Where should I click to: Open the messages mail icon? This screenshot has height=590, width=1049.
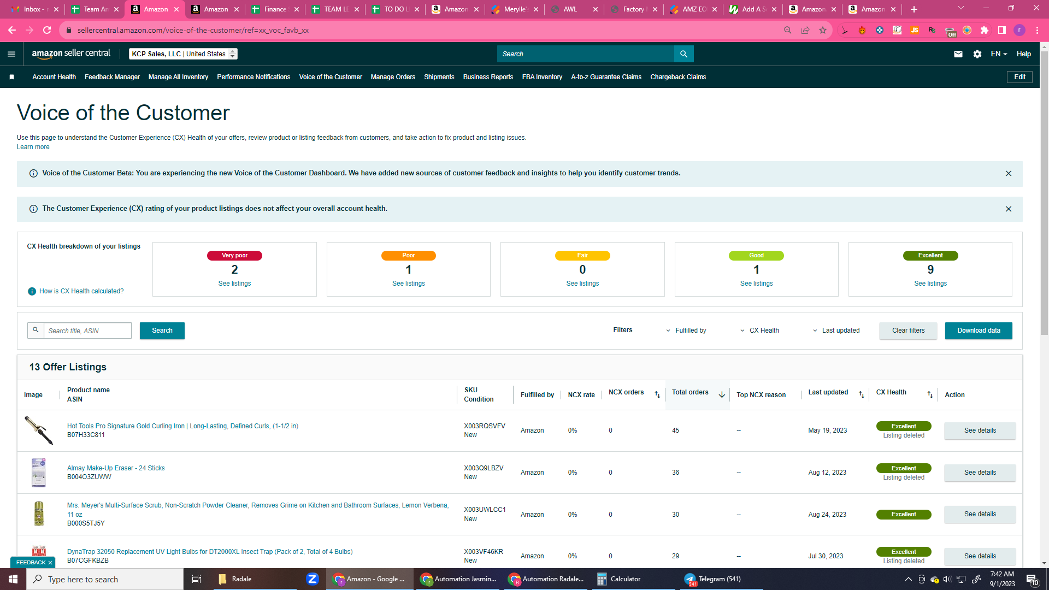coord(958,54)
